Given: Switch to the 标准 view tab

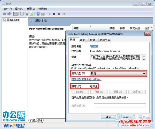Looking at the screenshot, I should click(40, 120).
